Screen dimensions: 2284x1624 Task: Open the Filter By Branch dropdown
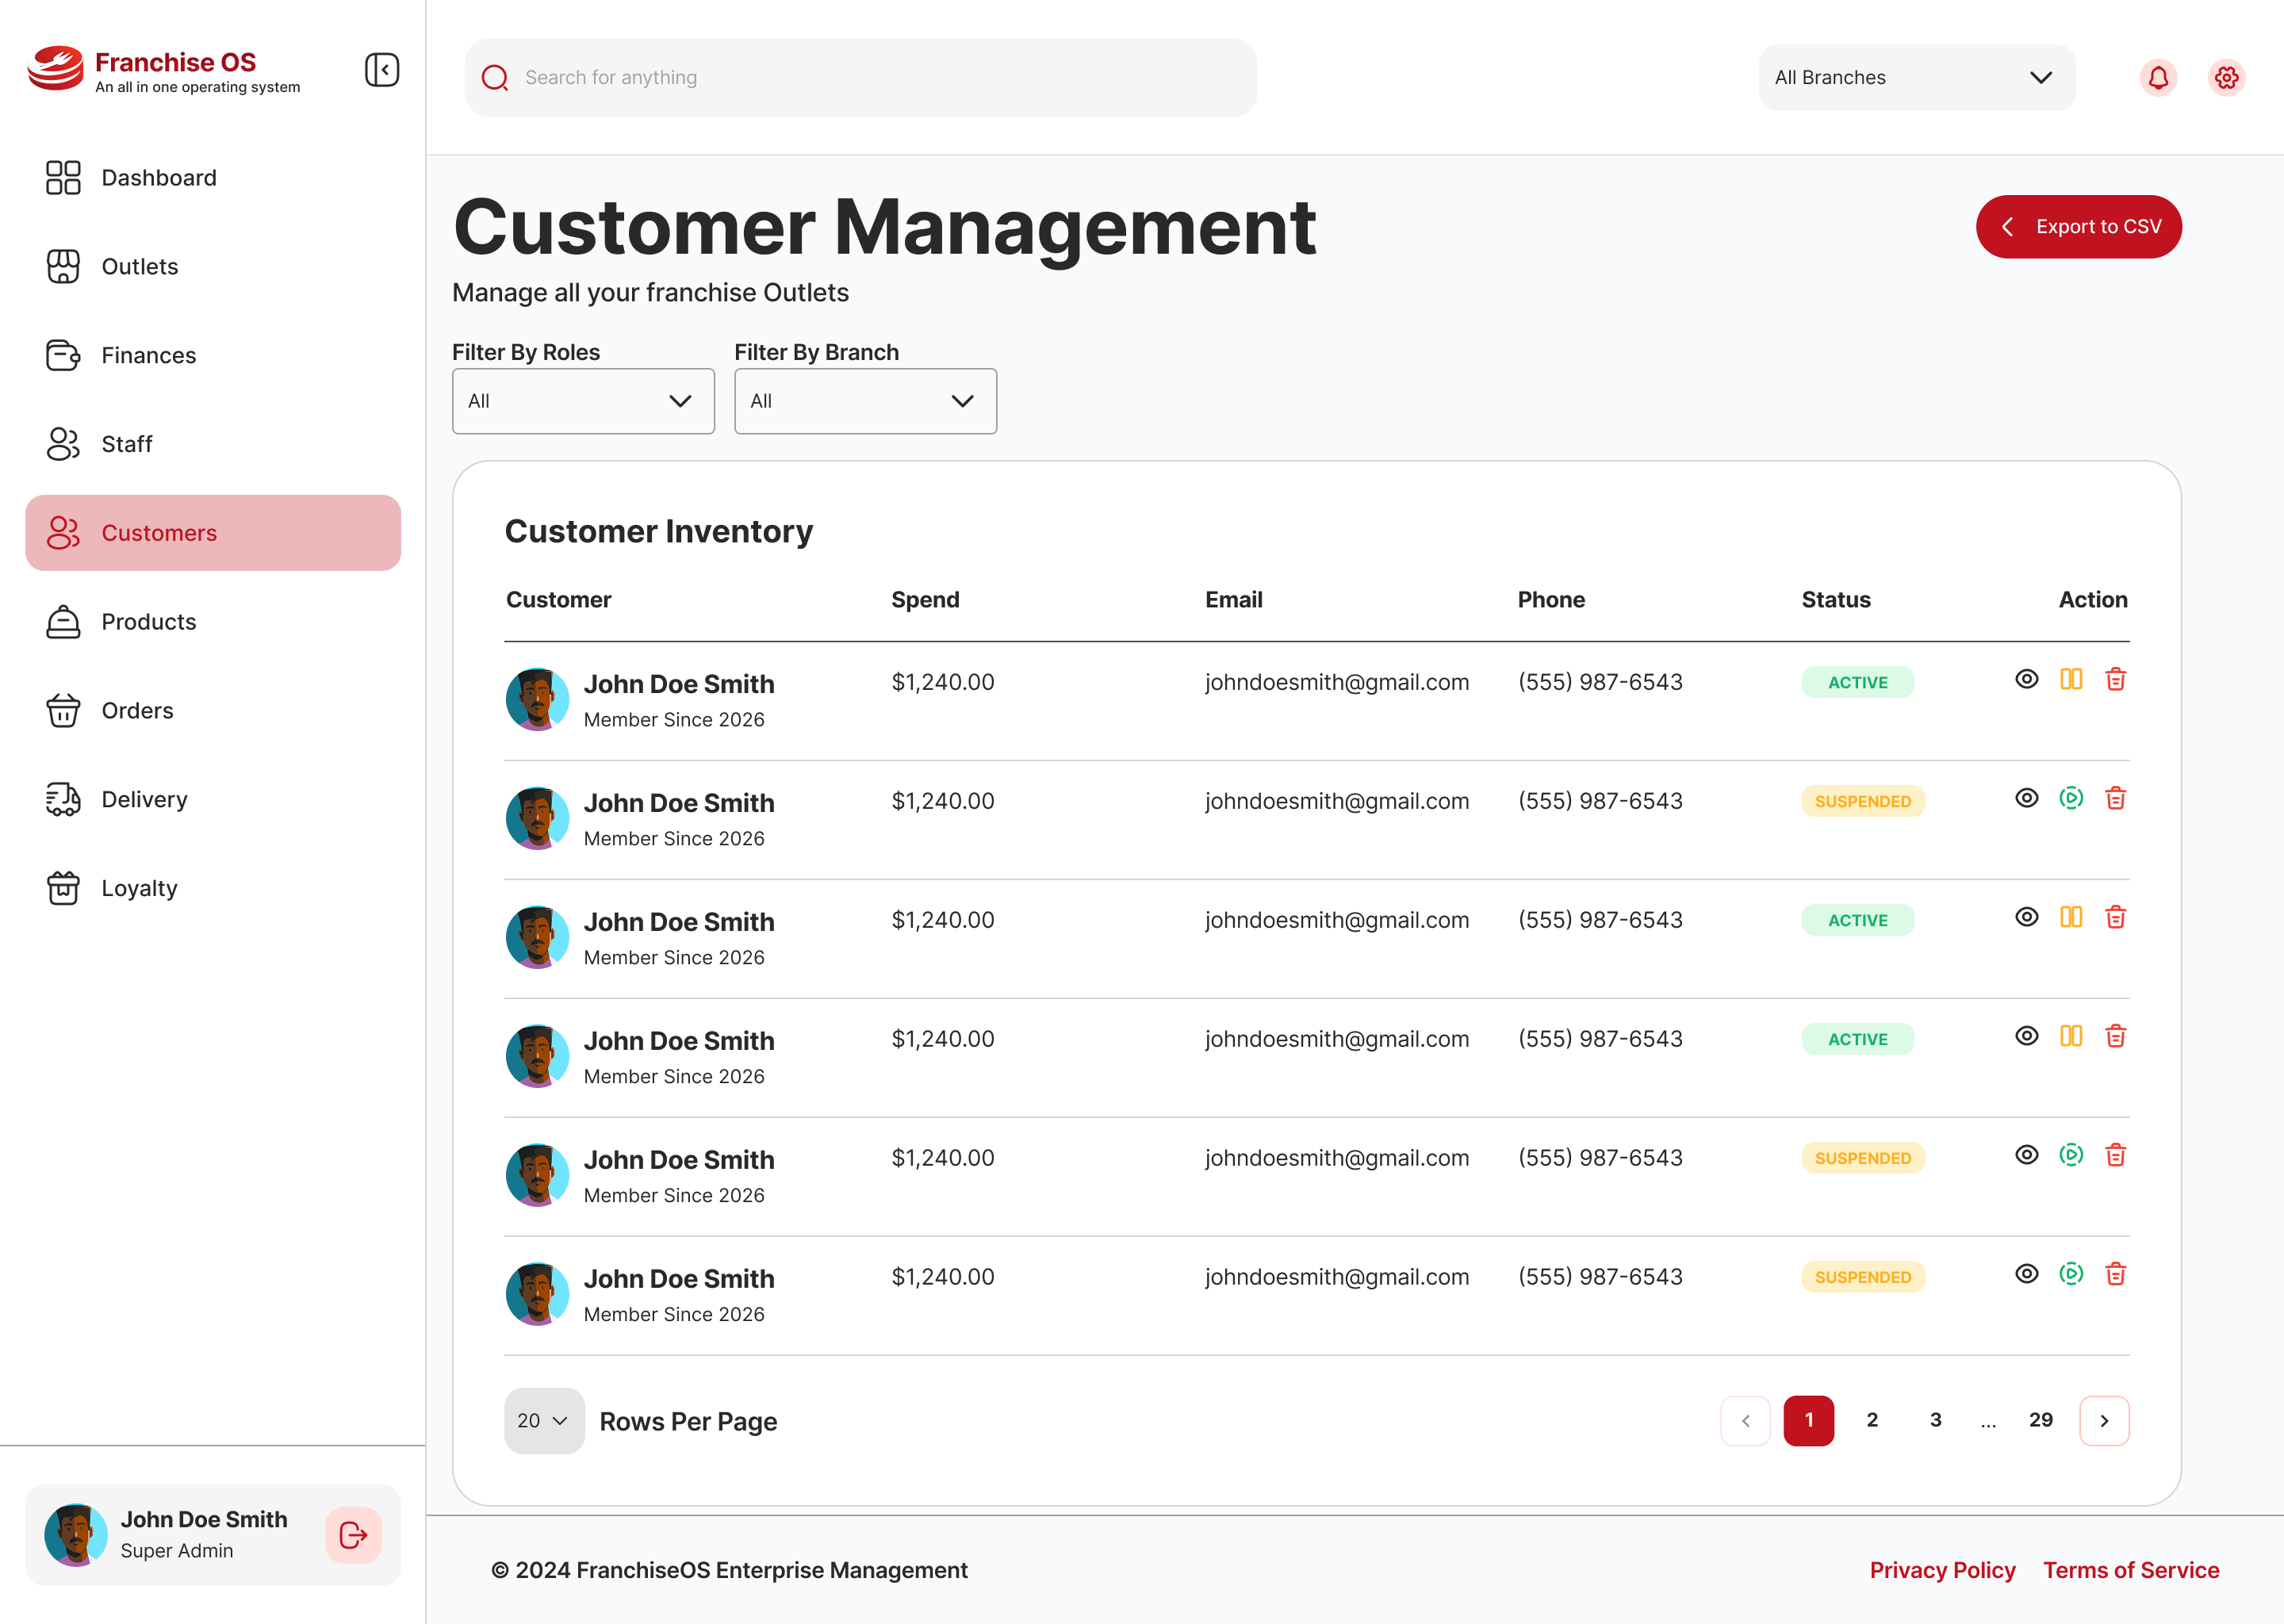pyautogui.click(x=864, y=401)
